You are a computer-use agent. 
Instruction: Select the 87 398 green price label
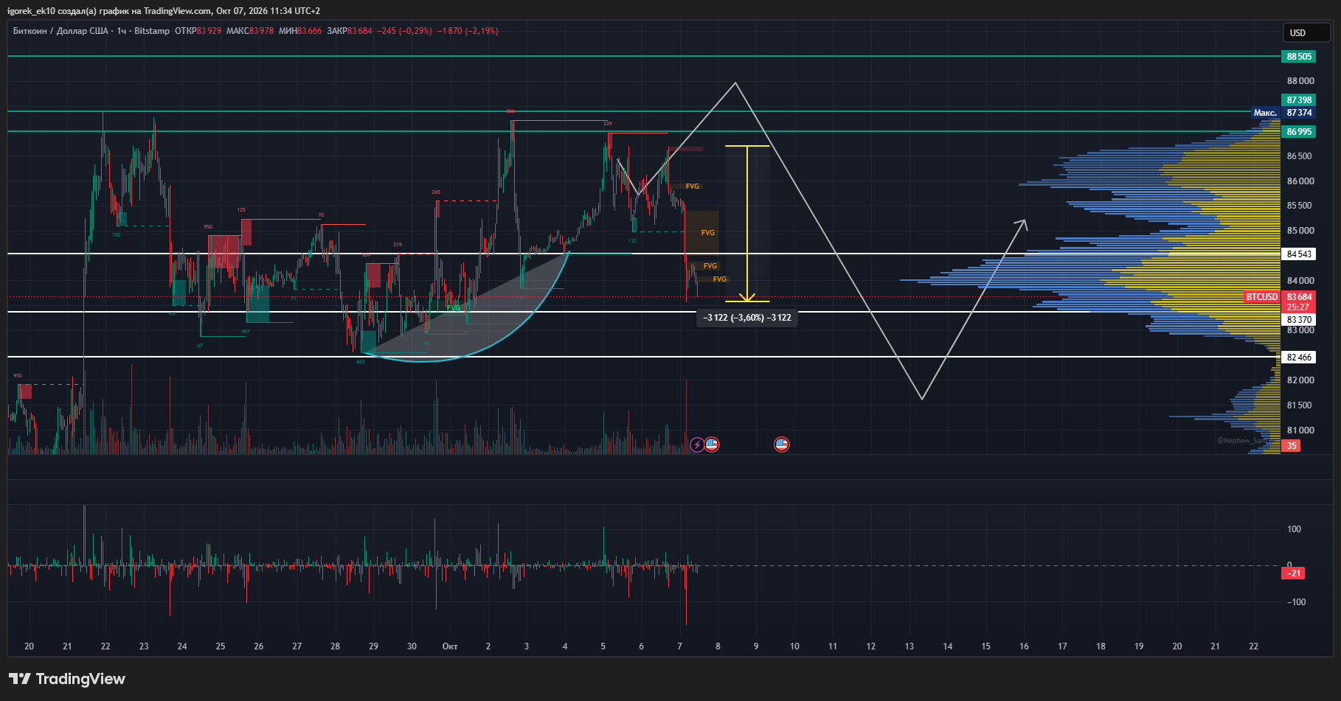coord(1299,100)
